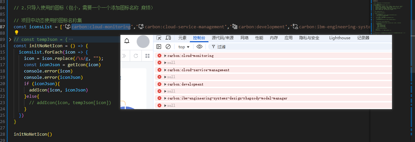
Task: Click the error icon beside carbon:development log
Action: coord(159,84)
